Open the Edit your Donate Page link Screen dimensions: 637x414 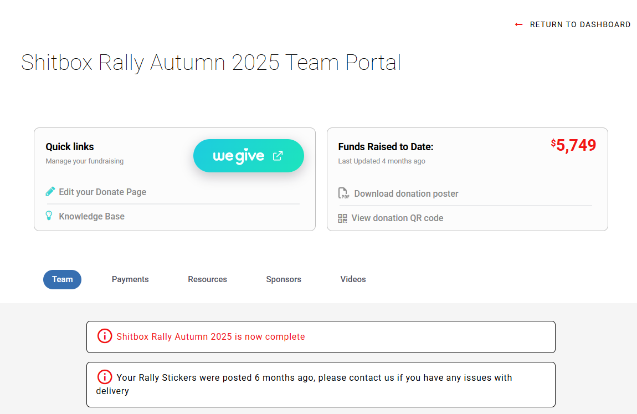102,192
